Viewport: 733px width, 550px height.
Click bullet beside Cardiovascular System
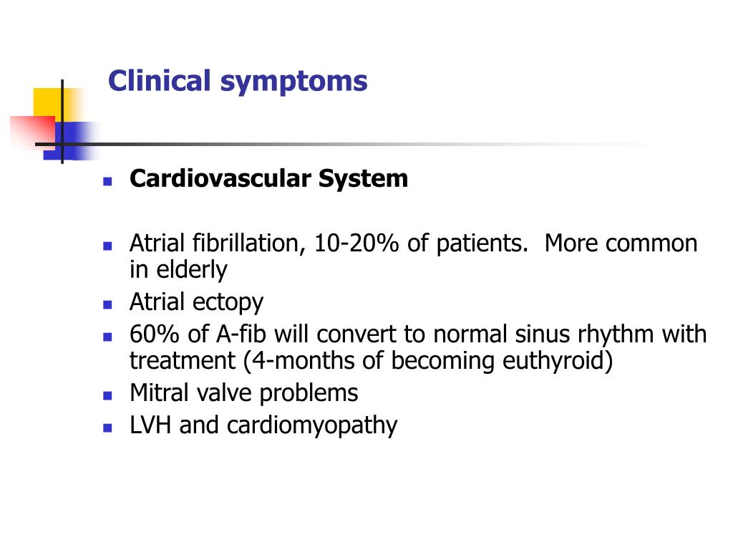[x=107, y=181]
